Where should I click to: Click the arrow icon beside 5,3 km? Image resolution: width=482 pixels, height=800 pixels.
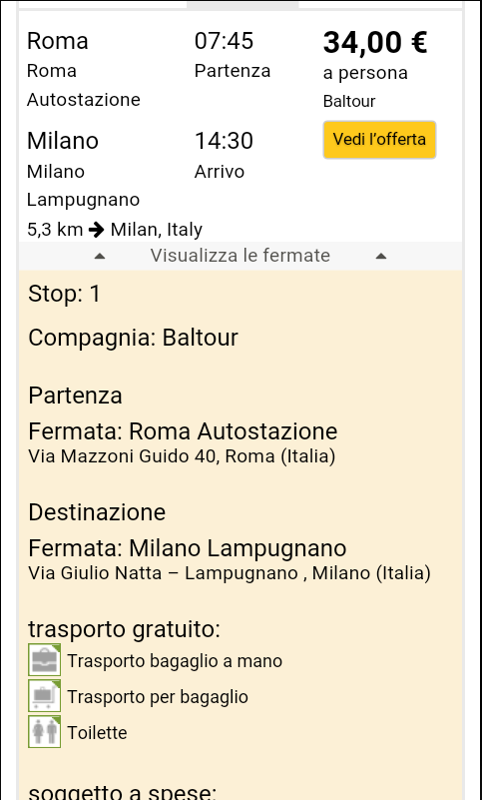(x=97, y=230)
